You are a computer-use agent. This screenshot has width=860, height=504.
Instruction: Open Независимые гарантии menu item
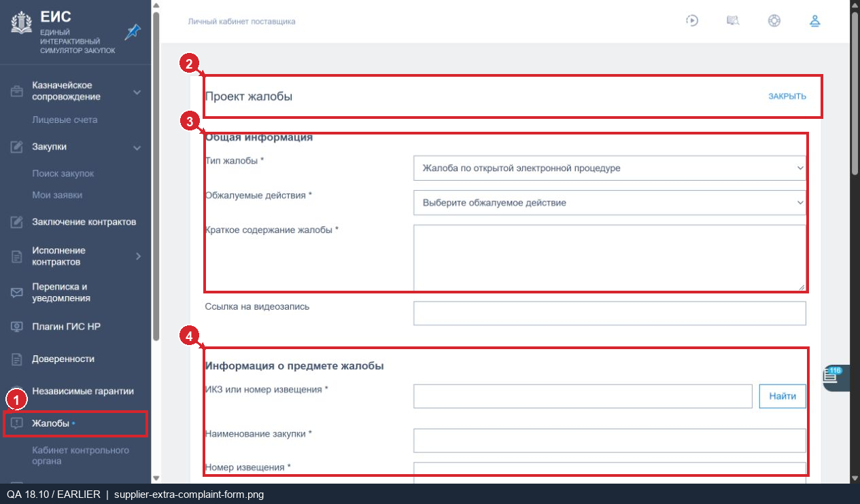[x=83, y=391]
